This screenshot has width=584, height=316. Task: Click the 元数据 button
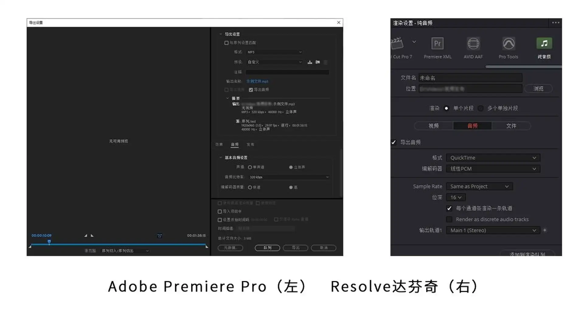230,248
